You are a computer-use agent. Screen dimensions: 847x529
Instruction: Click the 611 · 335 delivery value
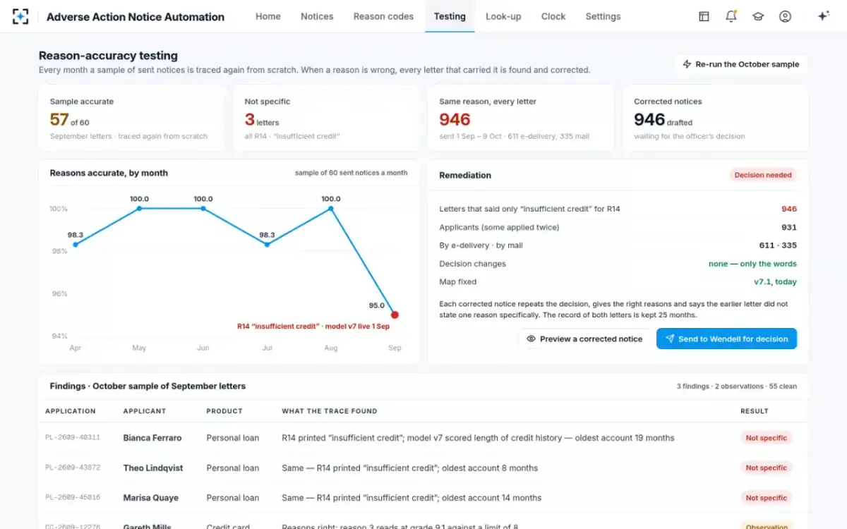click(778, 245)
